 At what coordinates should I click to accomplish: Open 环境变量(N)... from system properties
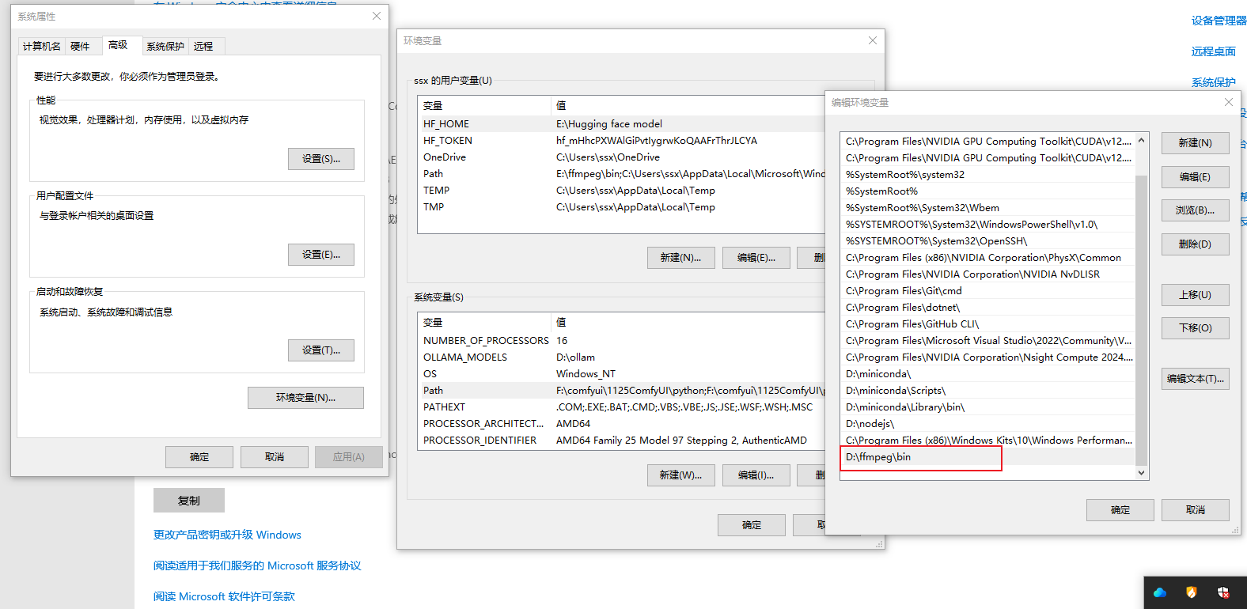pos(305,398)
